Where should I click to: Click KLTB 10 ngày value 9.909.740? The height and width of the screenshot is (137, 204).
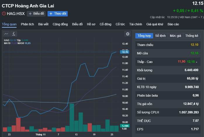[x=192, y=87]
